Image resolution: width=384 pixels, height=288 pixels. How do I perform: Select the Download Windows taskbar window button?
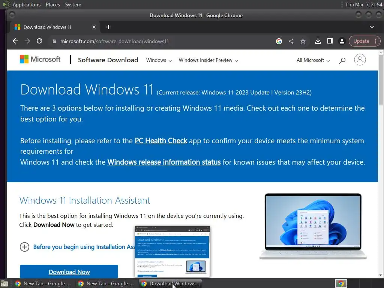[x=171, y=283]
